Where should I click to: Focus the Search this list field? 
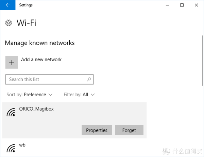coord(49,80)
